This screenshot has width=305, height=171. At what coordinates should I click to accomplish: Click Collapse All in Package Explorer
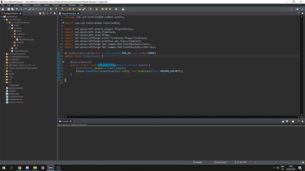click(x=40, y=13)
